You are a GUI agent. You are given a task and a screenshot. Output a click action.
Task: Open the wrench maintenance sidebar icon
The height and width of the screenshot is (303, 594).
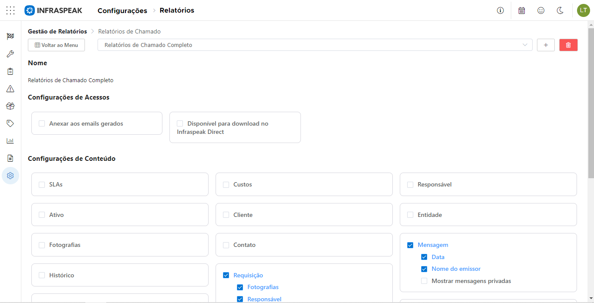(10, 54)
